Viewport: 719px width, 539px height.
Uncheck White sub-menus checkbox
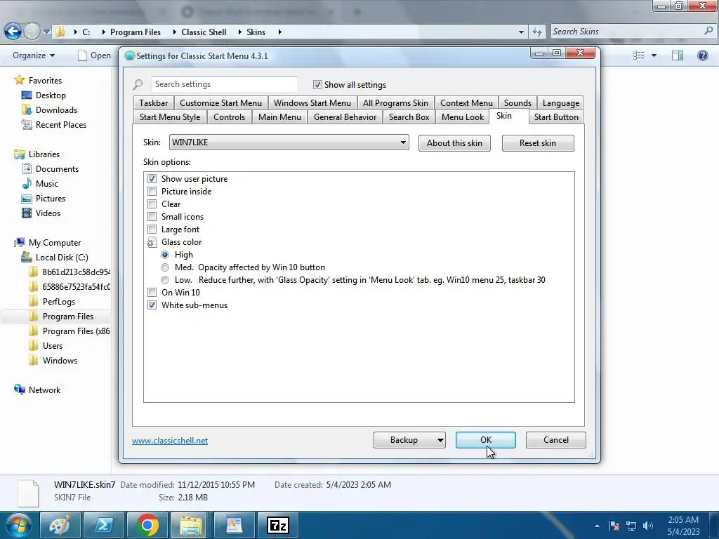[152, 305]
